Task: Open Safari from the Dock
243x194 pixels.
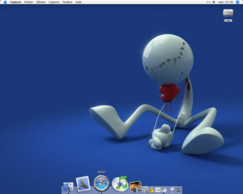Action: point(101,183)
